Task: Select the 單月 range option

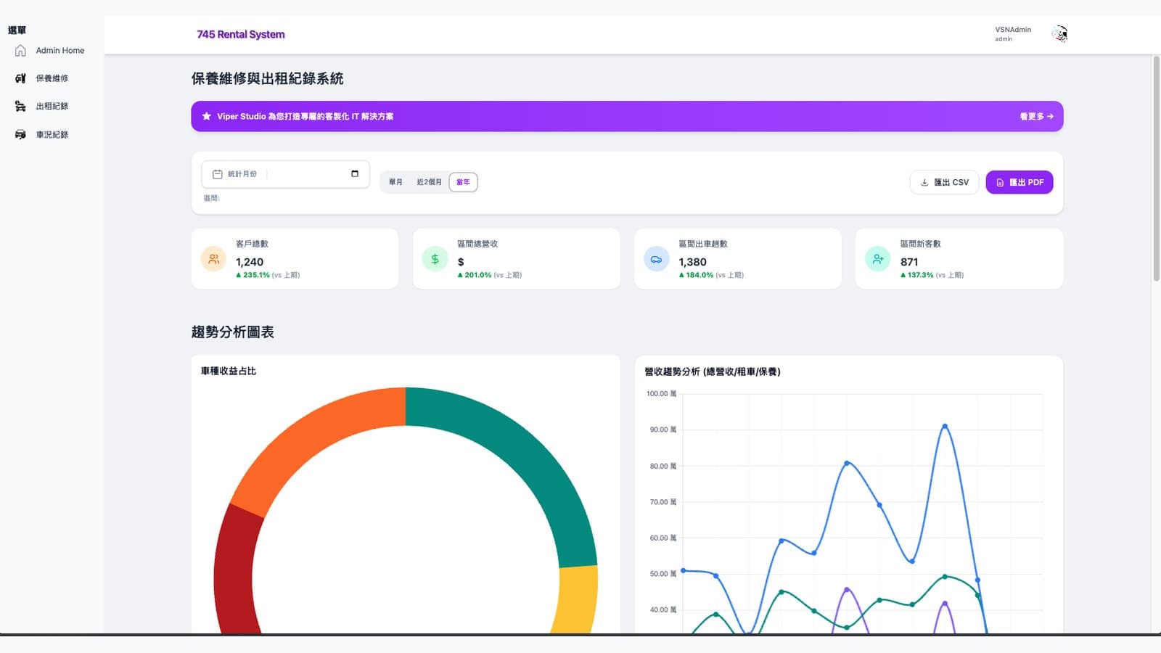Action: (x=395, y=182)
